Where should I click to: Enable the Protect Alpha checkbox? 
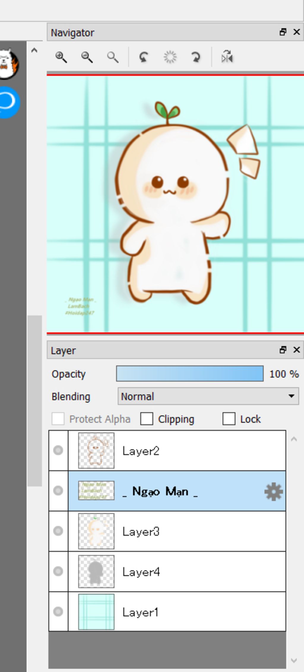(x=58, y=419)
